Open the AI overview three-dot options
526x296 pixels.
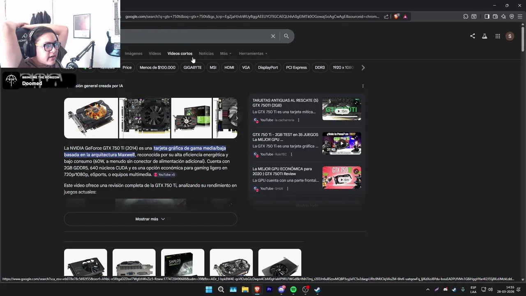(x=363, y=86)
